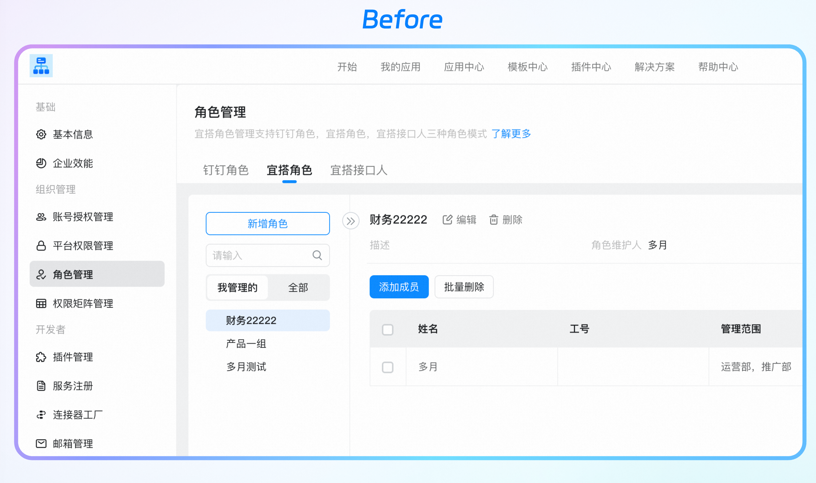Click the table icon beside 权限矩阵管理
This screenshot has width=816, height=483.
coord(41,303)
